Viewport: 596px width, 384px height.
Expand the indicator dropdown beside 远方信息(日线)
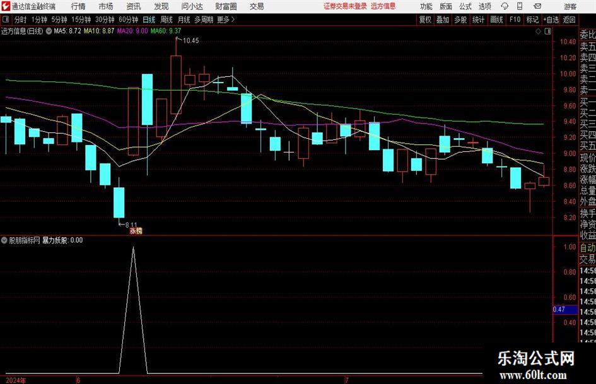click(49, 31)
